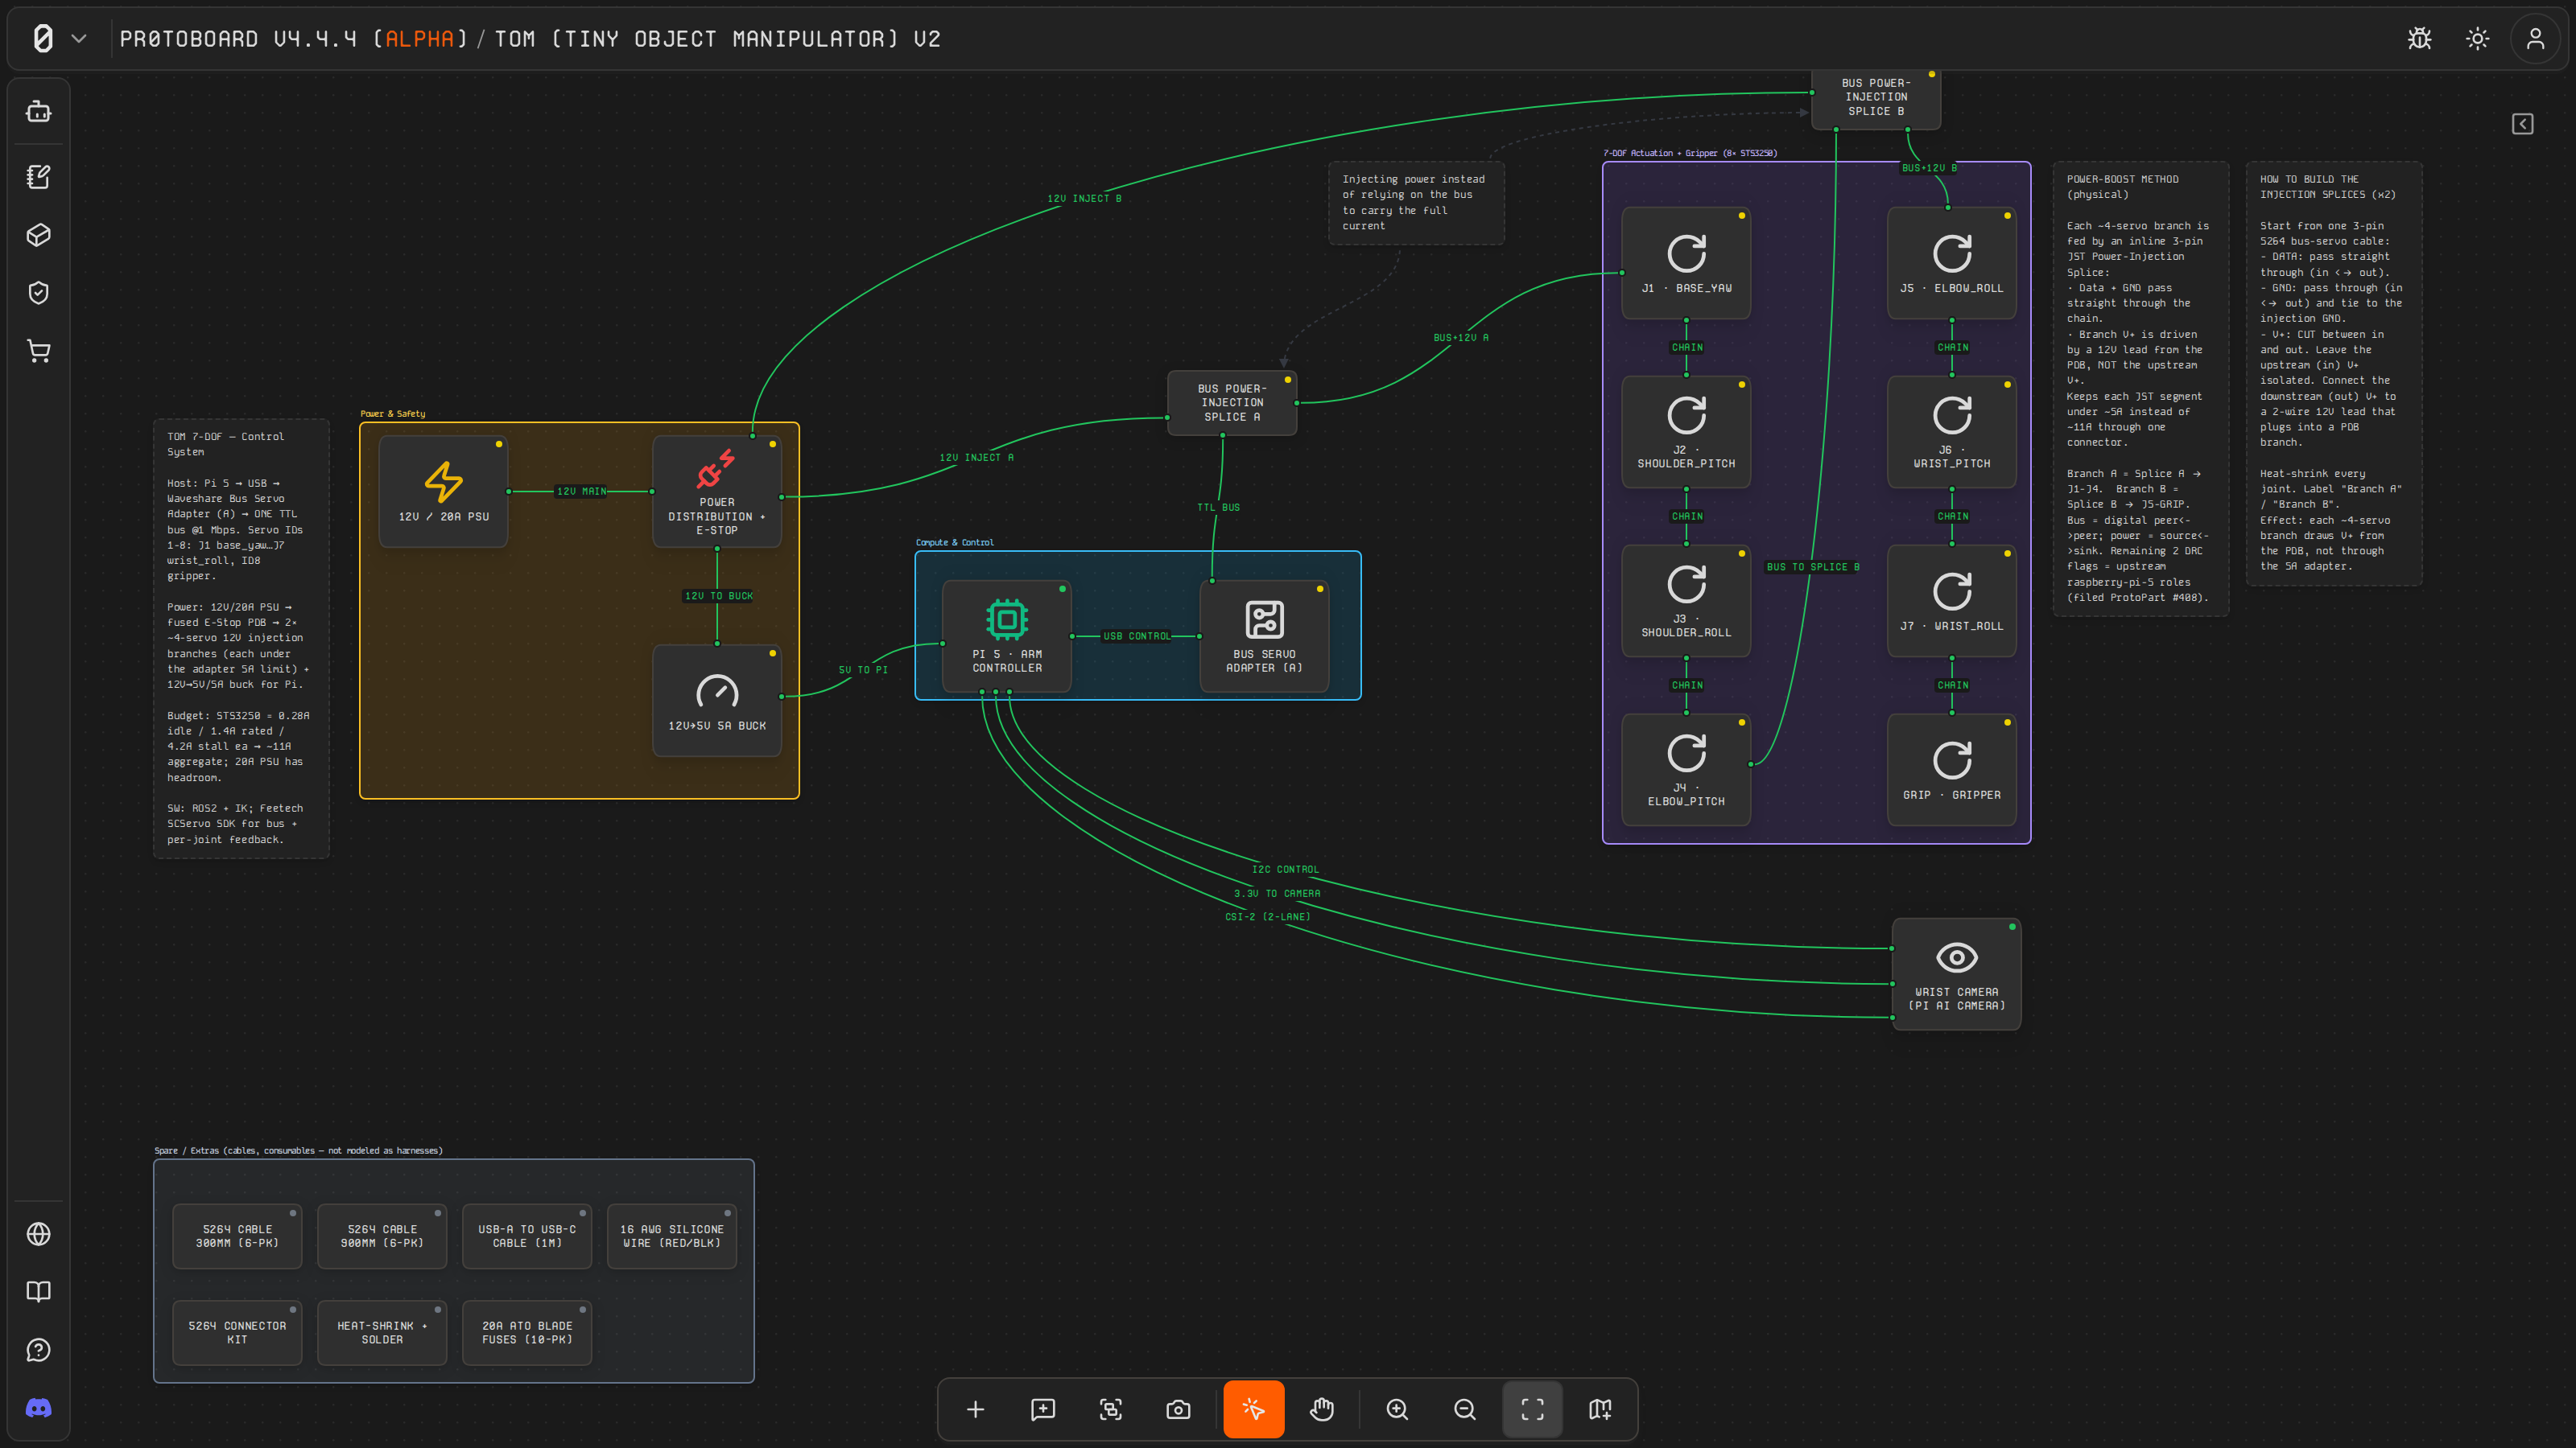Click the '12V MAIN' wire label
The width and height of the screenshot is (2576, 1448).
[581, 492]
